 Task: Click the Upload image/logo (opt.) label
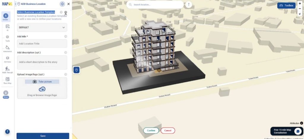31,75
